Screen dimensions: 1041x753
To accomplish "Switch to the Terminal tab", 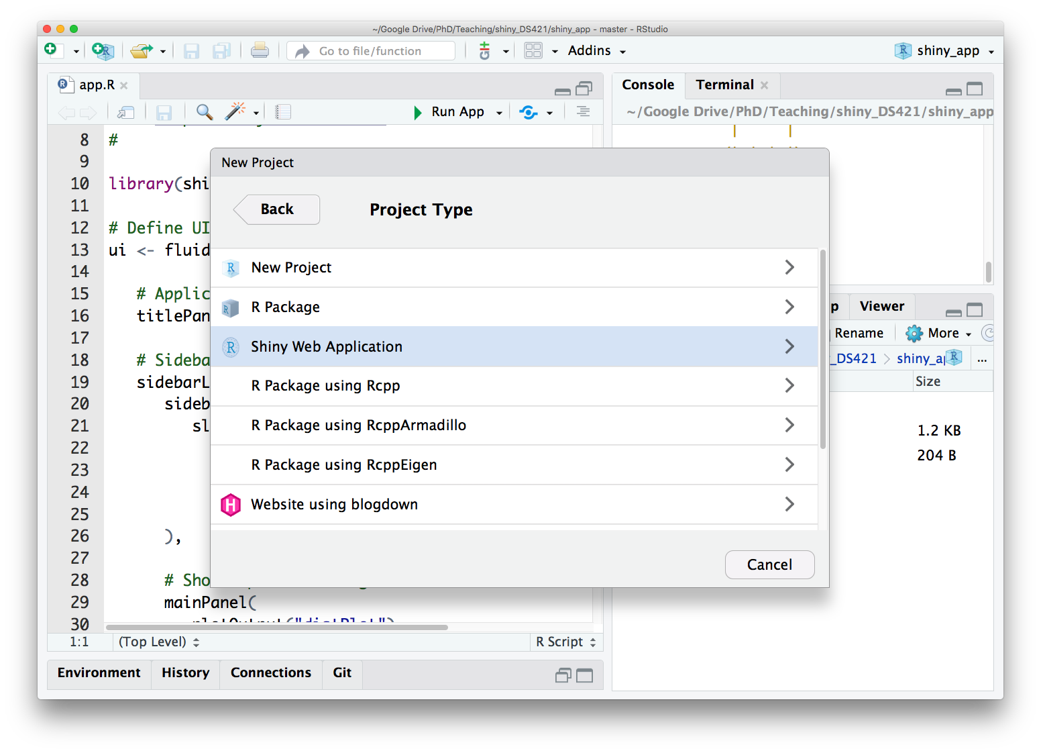I will click(724, 85).
